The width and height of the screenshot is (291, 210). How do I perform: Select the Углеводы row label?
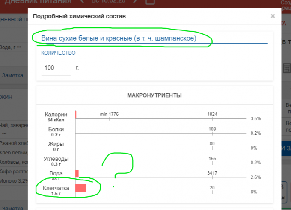coord(56,159)
